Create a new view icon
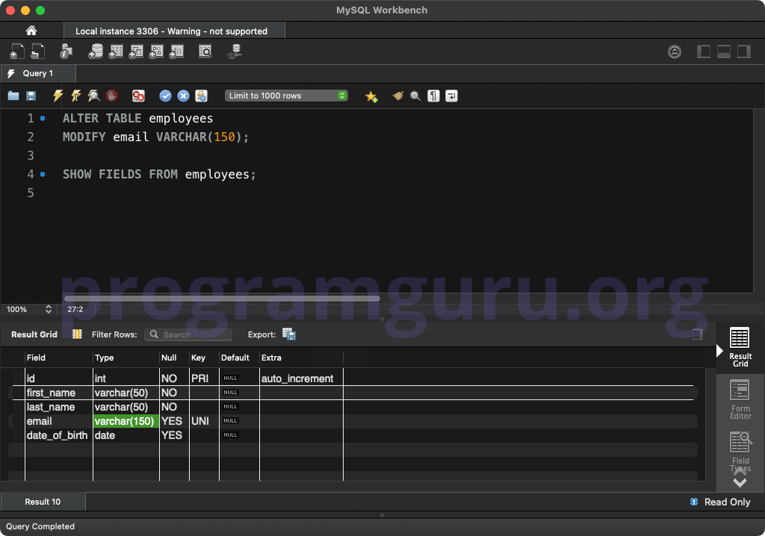 (x=136, y=52)
